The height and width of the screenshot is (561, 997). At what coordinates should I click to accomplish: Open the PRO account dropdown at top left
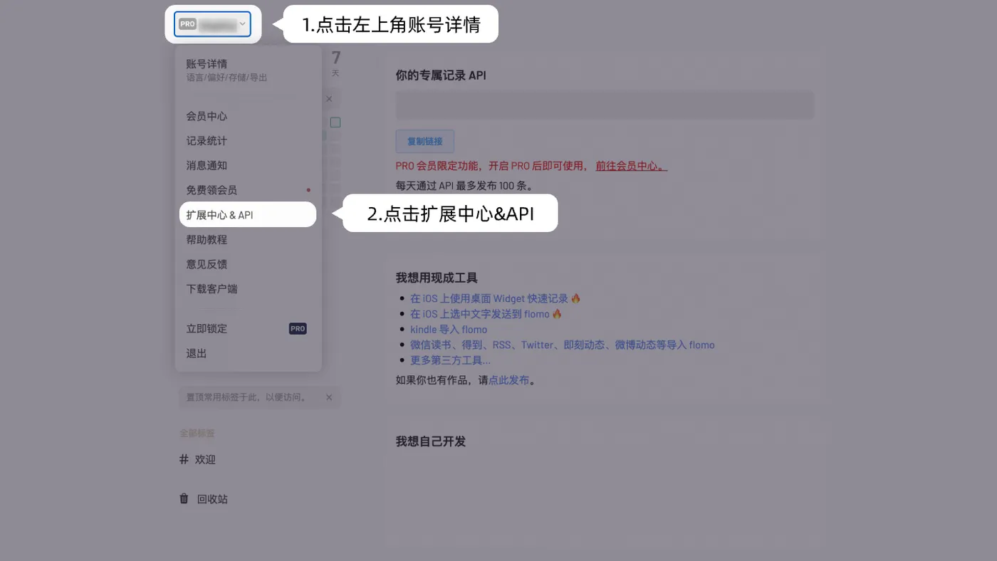tap(213, 24)
